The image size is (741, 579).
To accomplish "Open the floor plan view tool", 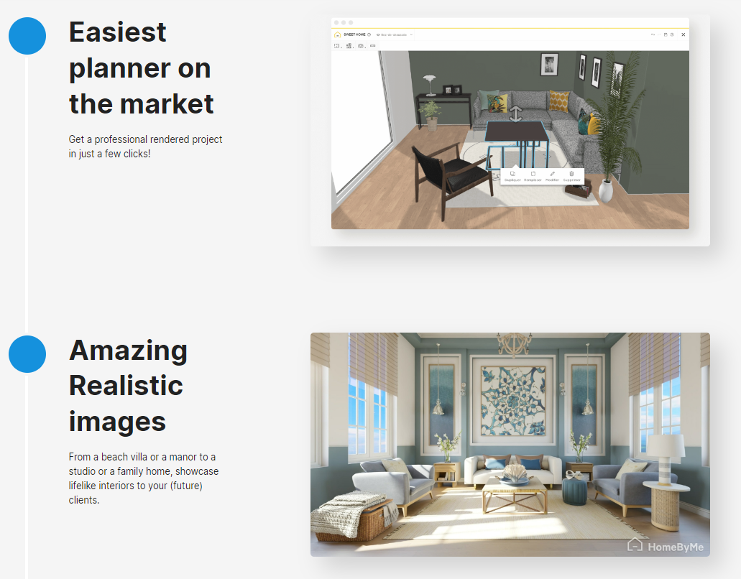I will click(x=337, y=46).
